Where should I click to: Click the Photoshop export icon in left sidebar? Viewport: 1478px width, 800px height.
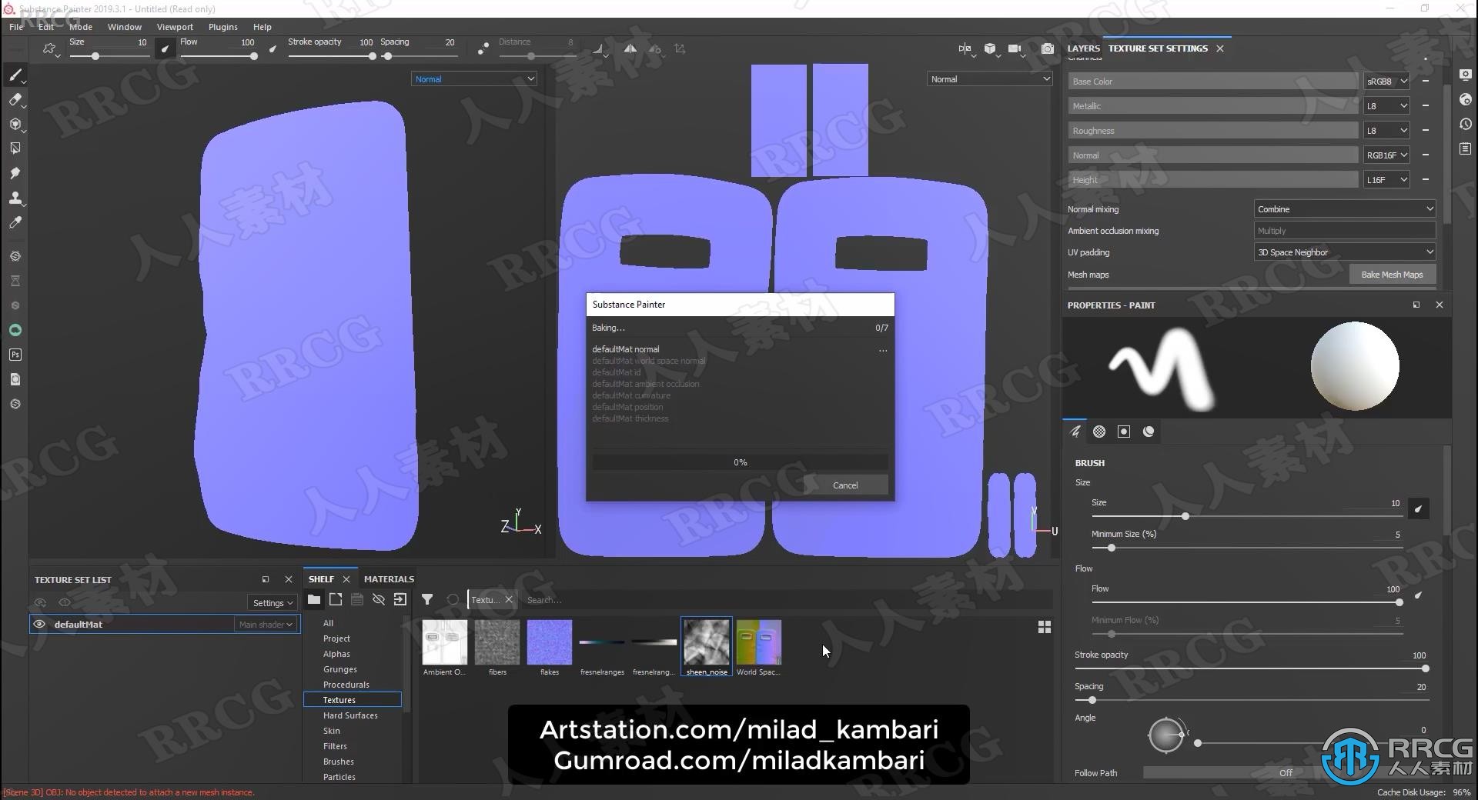click(15, 355)
